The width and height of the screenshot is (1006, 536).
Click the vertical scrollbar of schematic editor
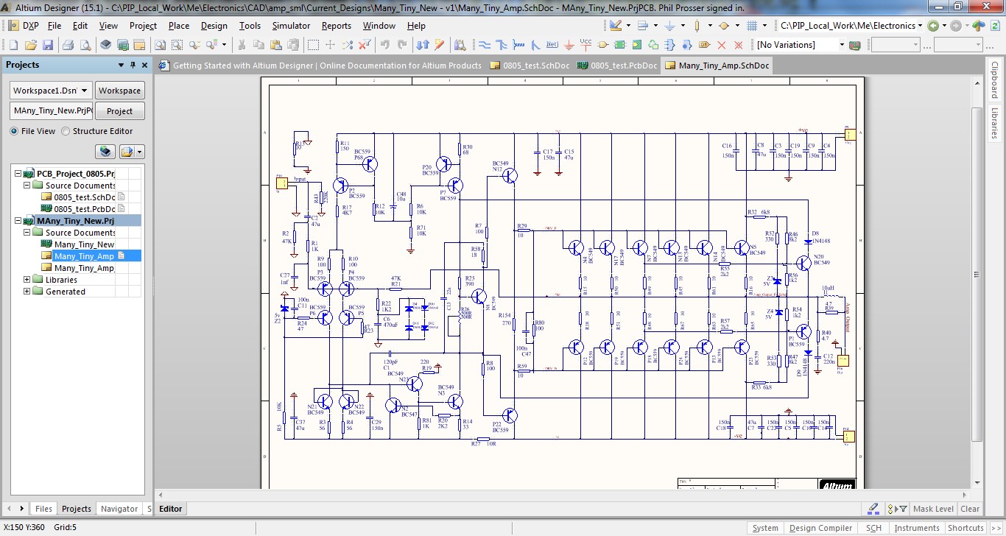977,274
